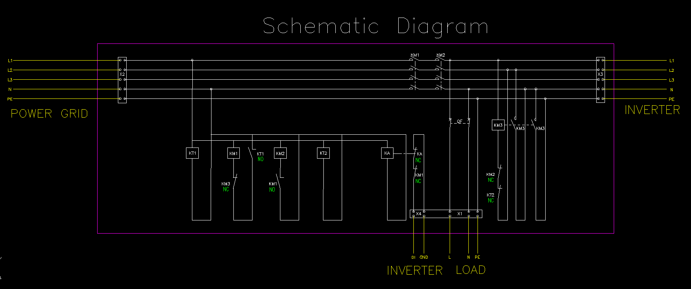Click the KM2 contact label above NC
Viewport: 691px width, 289px height.
491,175
